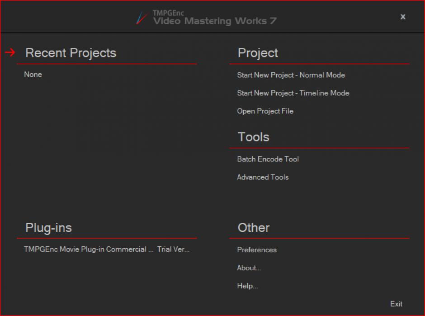Start New Project in Normal Mode
The width and height of the screenshot is (425, 316).
coord(291,75)
